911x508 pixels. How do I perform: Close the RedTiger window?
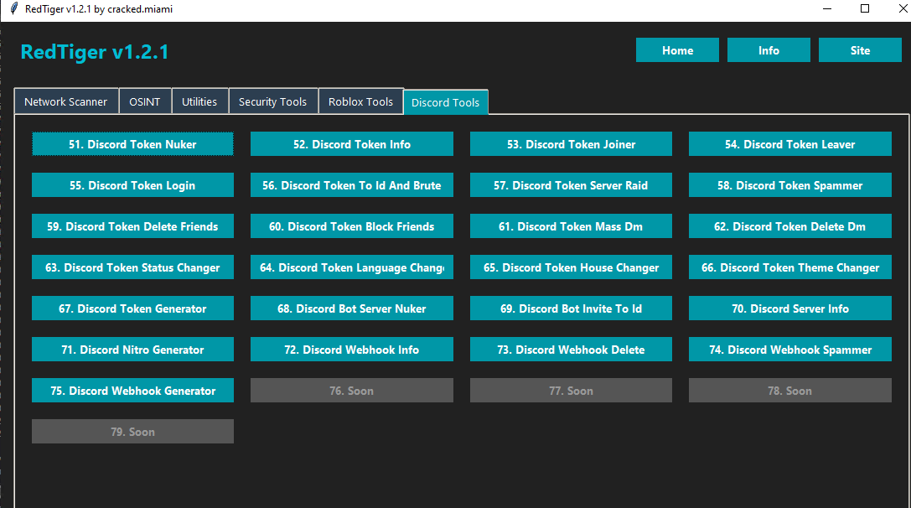click(x=903, y=8)
